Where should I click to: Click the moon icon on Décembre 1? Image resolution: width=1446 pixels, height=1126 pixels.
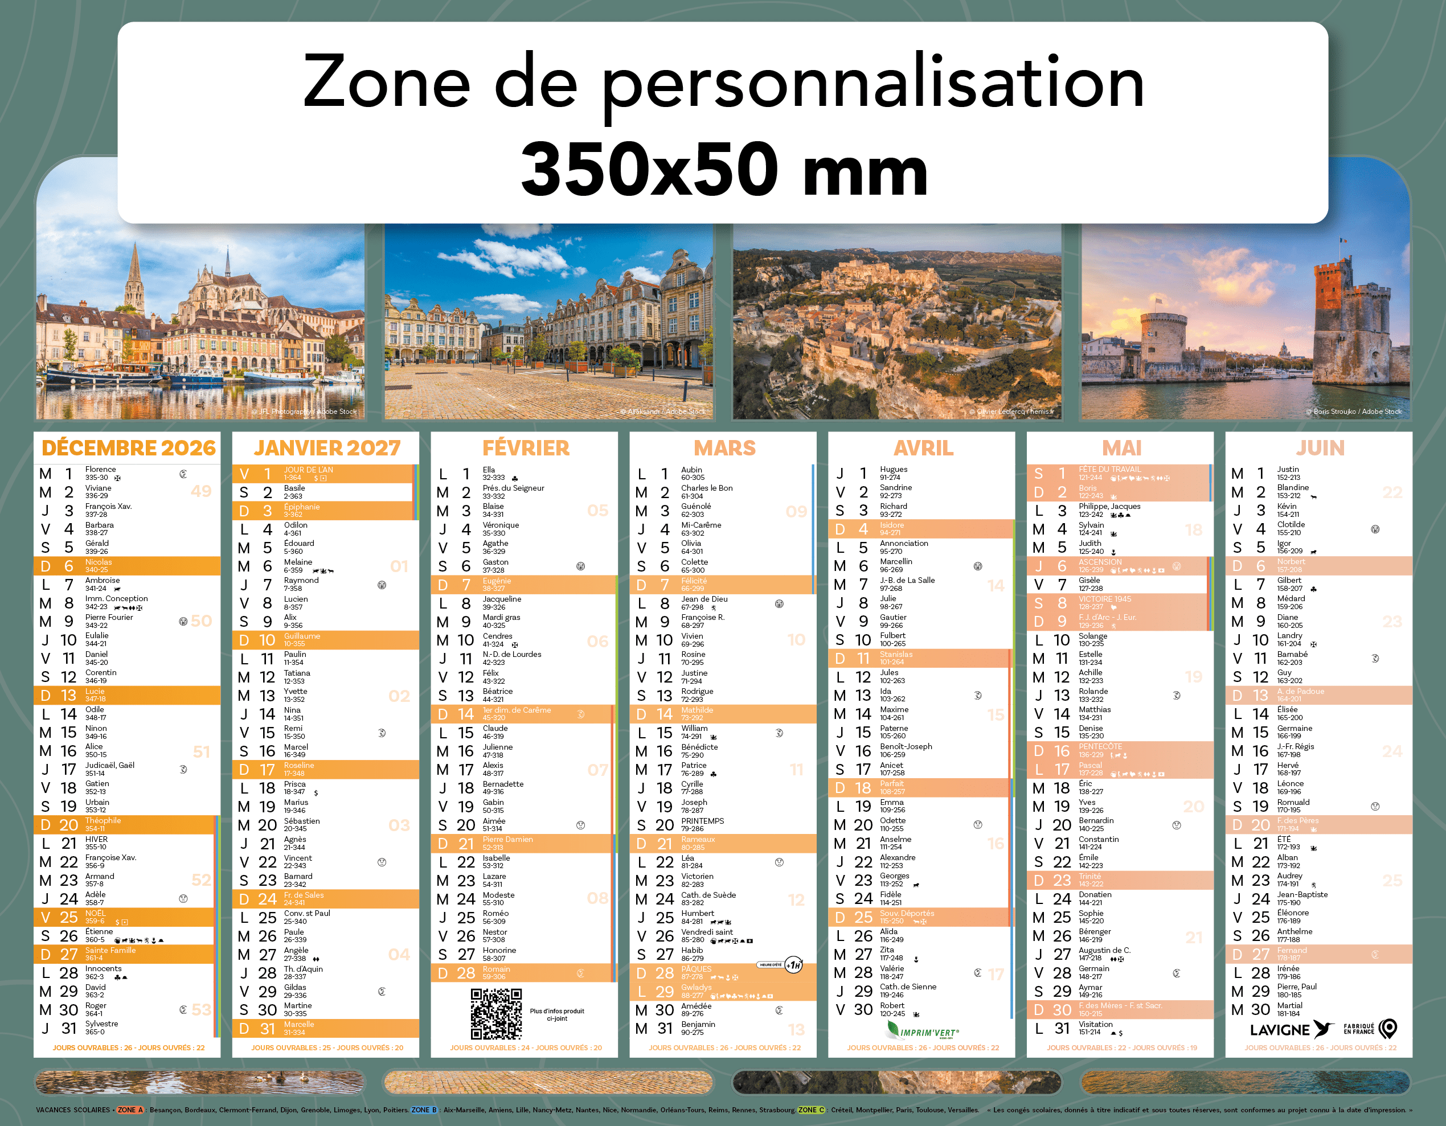click(x=183, y=474)
